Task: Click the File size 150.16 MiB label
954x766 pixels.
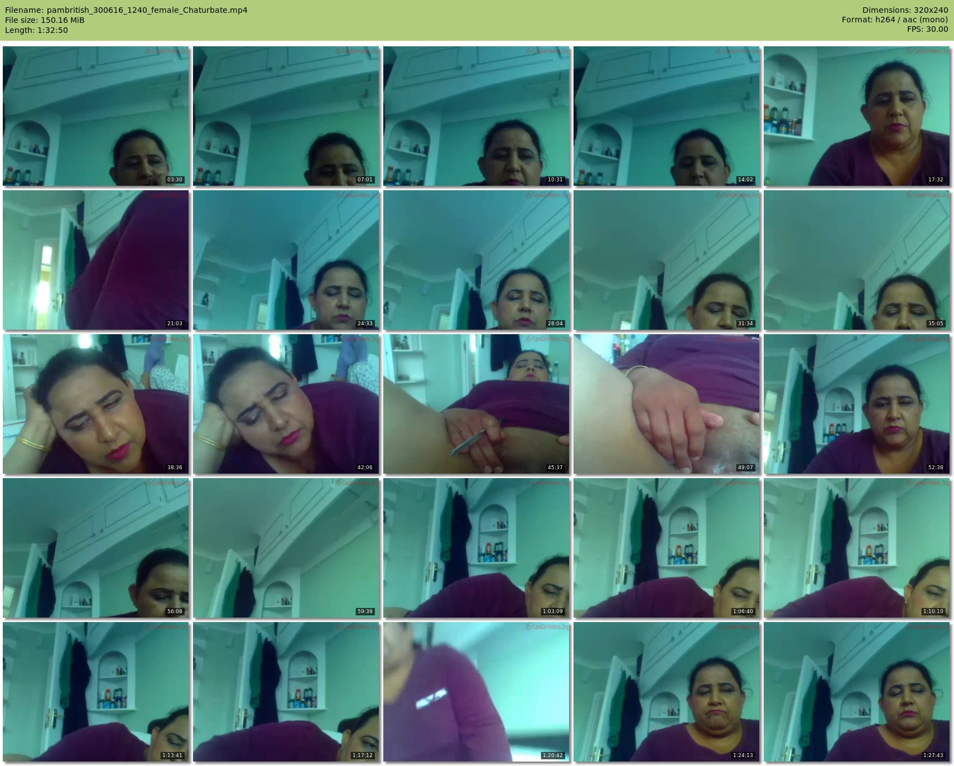Action: pos(45,20)
